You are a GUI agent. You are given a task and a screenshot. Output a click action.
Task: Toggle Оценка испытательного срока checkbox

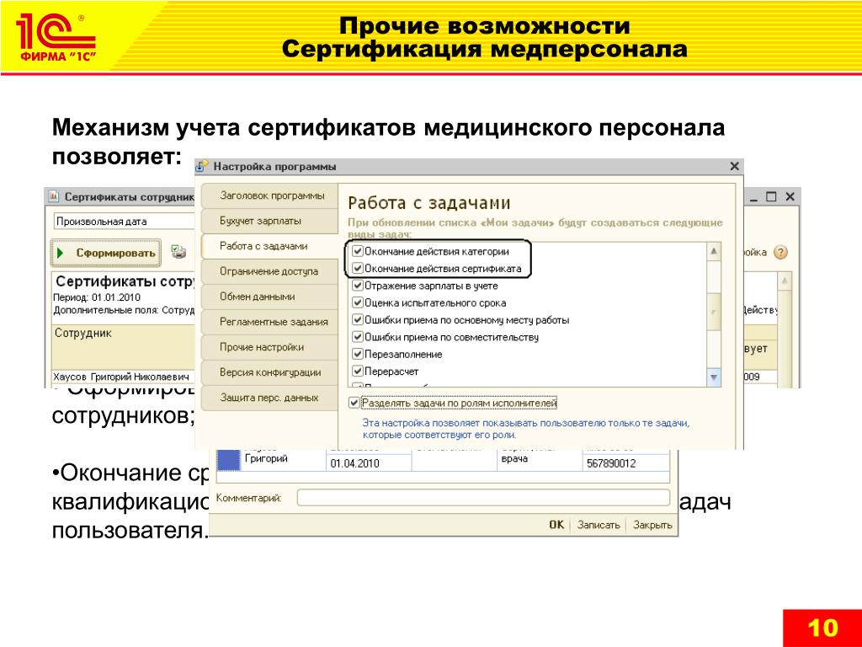tap(358, 302)
